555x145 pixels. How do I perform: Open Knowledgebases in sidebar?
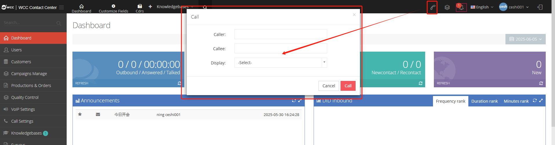(33, 133)
